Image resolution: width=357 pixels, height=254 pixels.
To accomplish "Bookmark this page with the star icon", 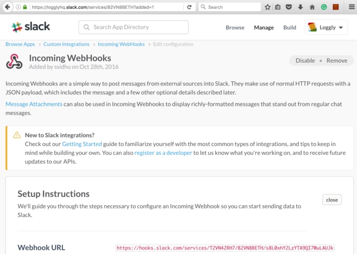I will pos(267,7).
